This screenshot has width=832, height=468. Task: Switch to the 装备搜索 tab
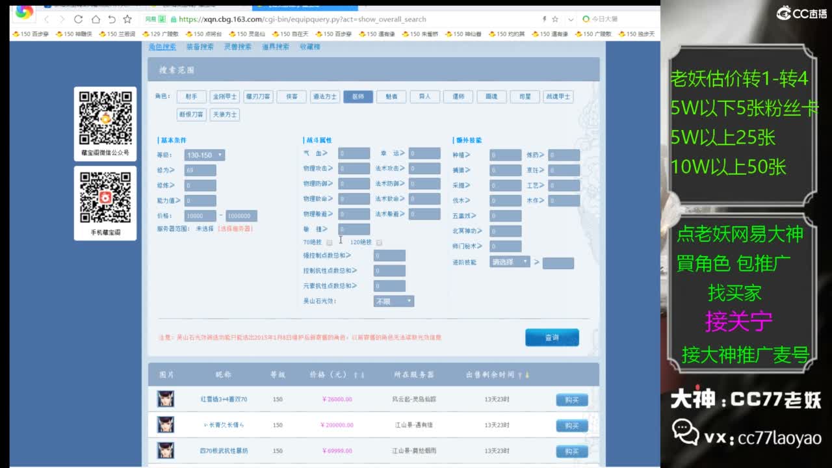(x=199, y=47)
